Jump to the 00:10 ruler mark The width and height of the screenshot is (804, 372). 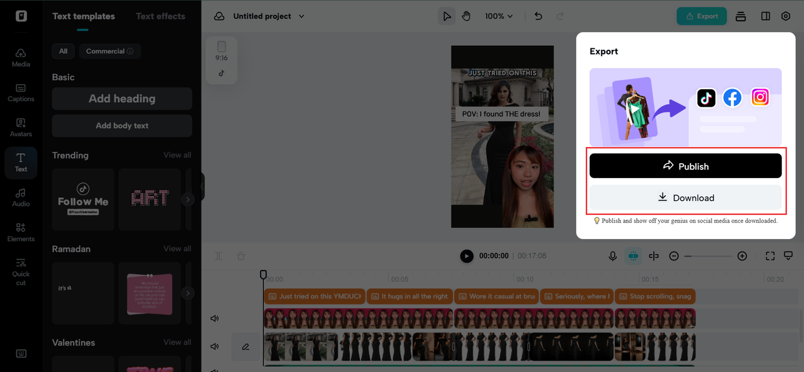pyautogui.click(x=525, y=279)
